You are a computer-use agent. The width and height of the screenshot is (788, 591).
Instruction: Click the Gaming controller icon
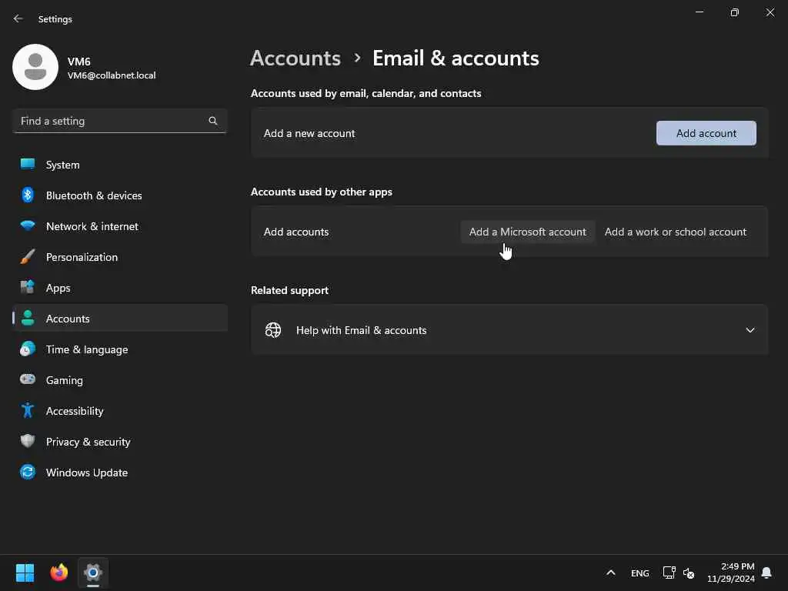point(28,379)
